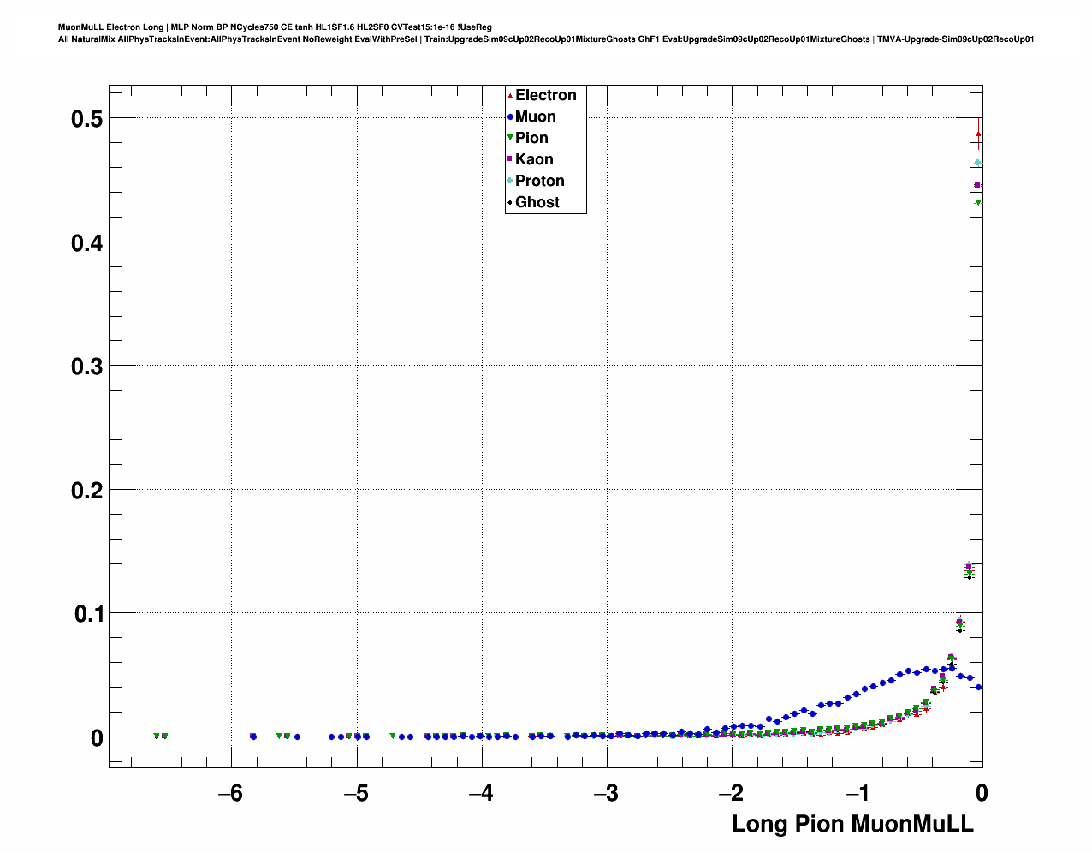Click the blue Muon circle marker in legend
The height and width of the screenshot is (853, 1092).
click(510, 117)
